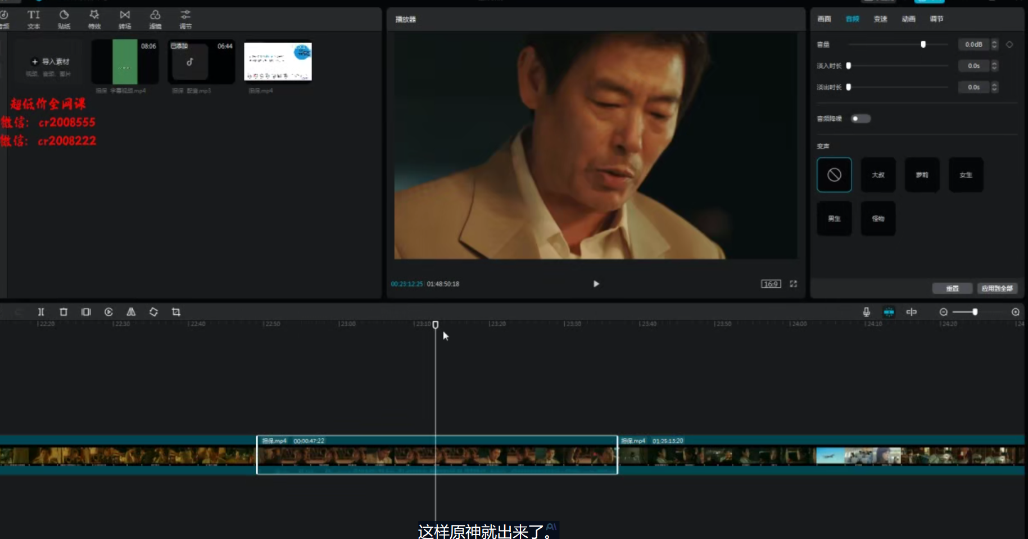Select the mp3 audio thumbnail 06:44
1028x539 pixels.
pos(201,62)
